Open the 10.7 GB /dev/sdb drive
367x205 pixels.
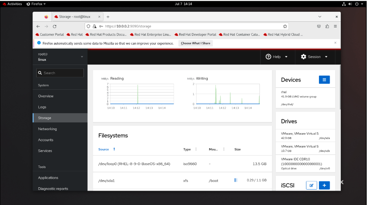tap(305, 148)
